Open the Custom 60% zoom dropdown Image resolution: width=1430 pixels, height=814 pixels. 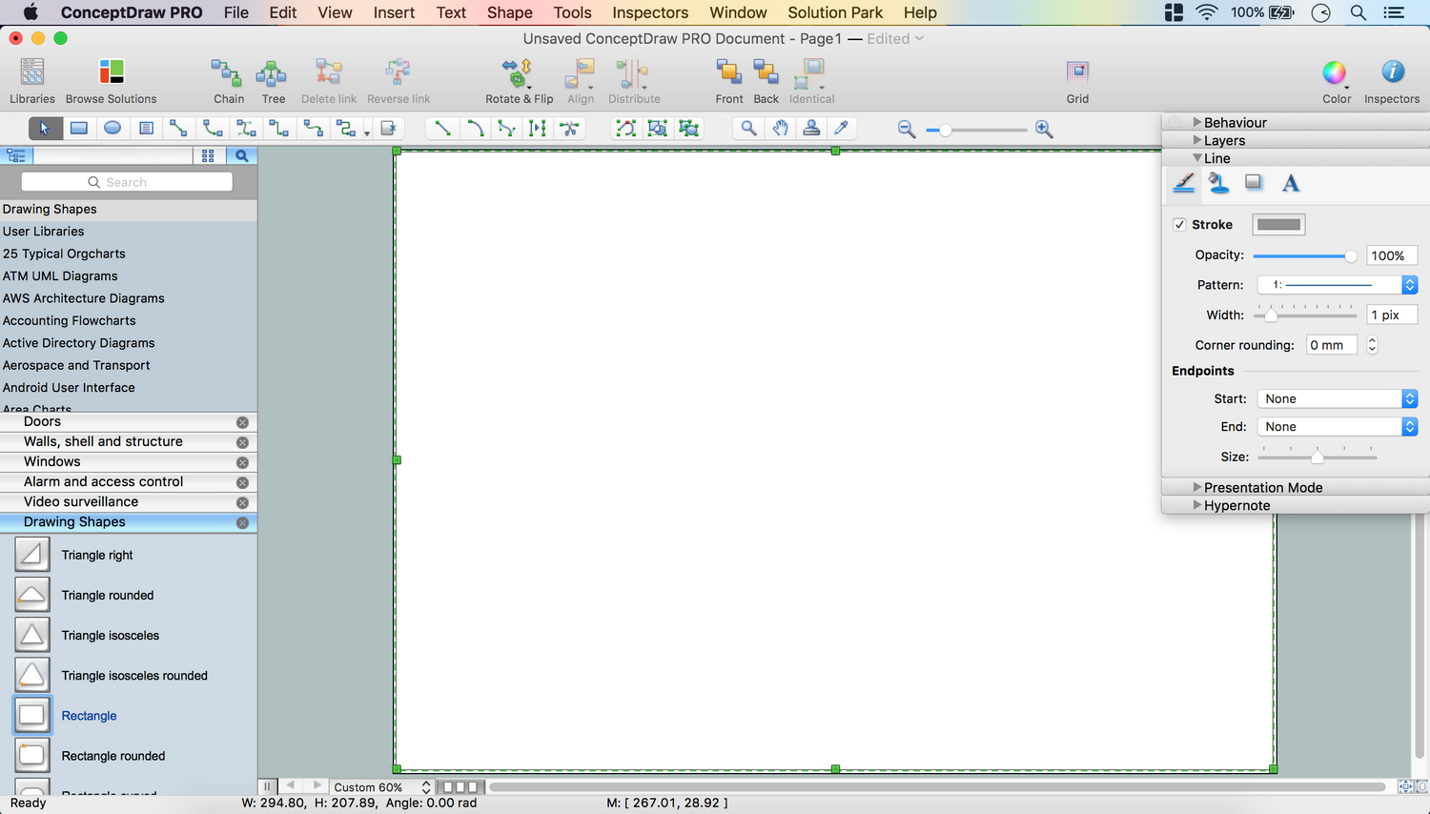(x=381, y=787)
